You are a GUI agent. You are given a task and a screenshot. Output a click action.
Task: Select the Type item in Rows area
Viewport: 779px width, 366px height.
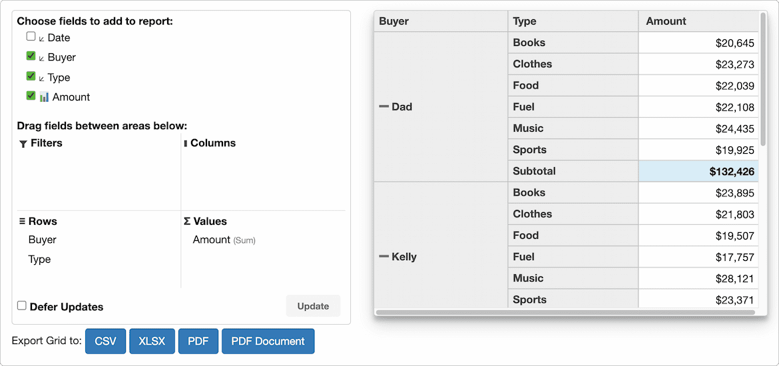(39, 260)
